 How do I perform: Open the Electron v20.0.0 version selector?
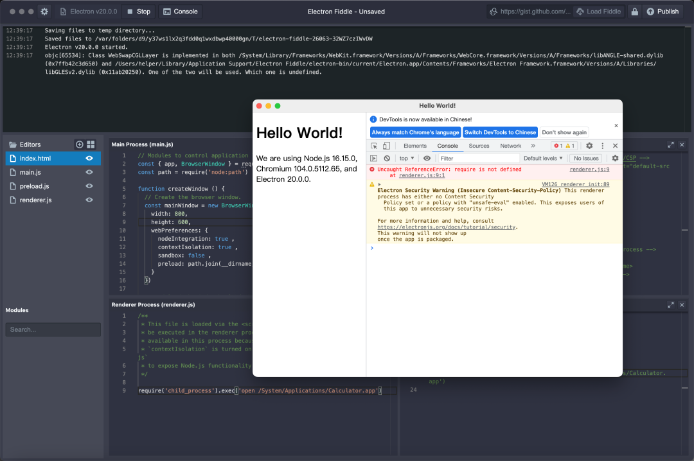[x=89, y=12]
